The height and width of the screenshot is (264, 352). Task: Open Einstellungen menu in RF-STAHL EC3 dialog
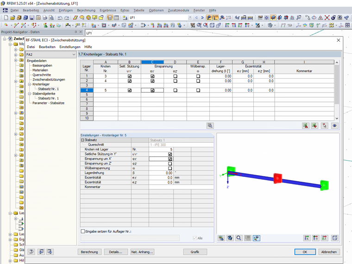click(70, 47)
